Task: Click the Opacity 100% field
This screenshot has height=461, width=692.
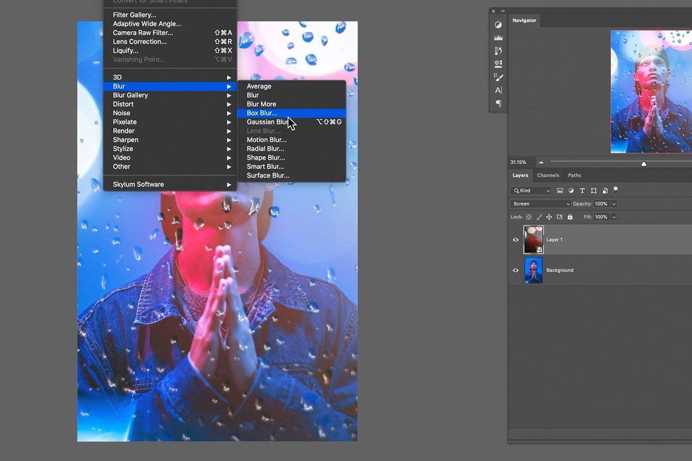Action: 601,204
